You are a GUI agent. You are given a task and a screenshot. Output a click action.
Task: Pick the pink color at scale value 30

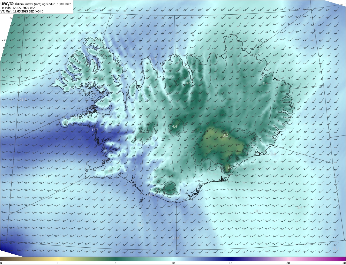tap(288, 259)
